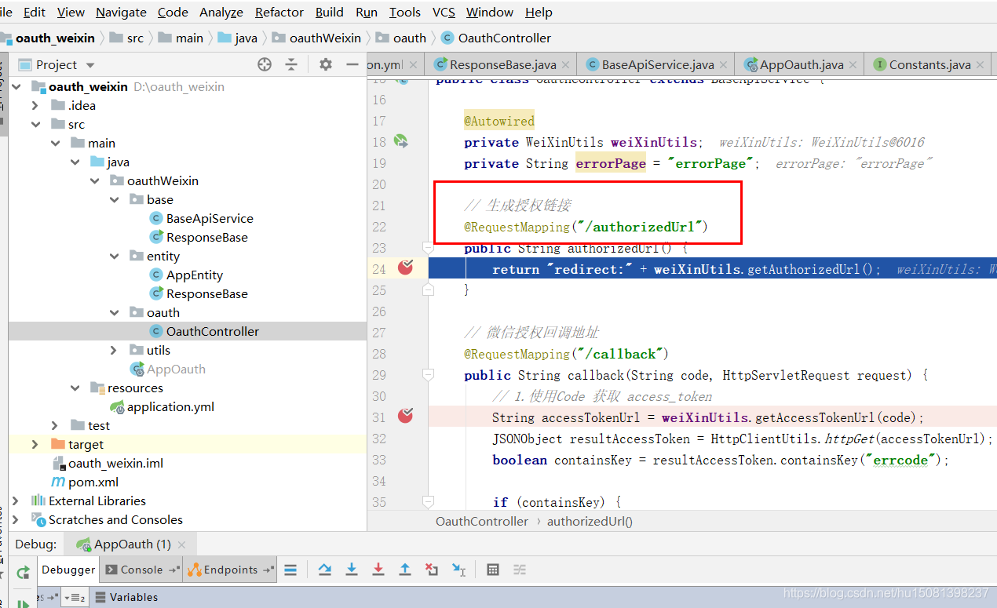Collapse the oauth_weixin root folder

click(x=16, y=86)
